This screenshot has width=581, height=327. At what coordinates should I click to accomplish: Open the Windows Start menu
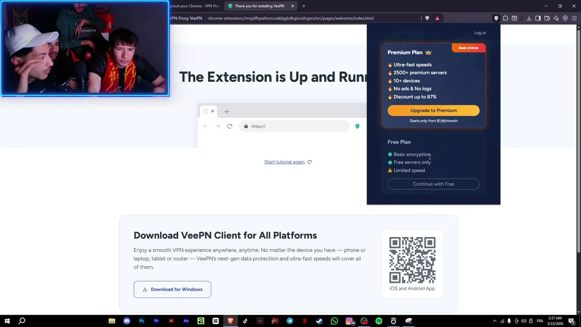7,321
